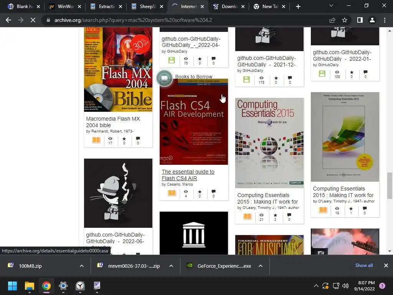Open GitHubDaily 2022-01 item title
393x295 pixels.
pos(342,55)
